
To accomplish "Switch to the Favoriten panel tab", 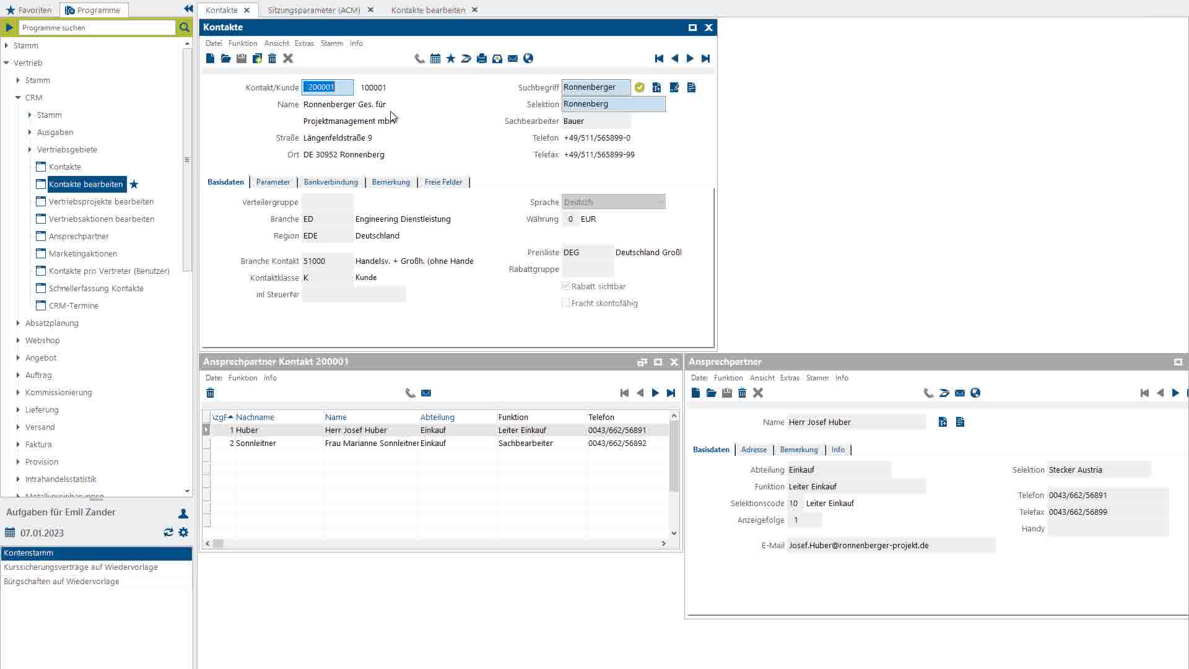I will tap(29, 10).
